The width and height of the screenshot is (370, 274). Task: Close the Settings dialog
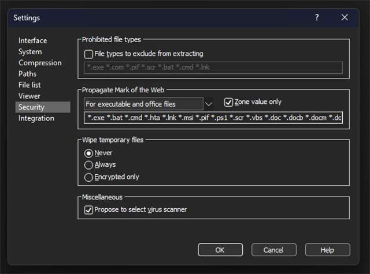[345, 17]
